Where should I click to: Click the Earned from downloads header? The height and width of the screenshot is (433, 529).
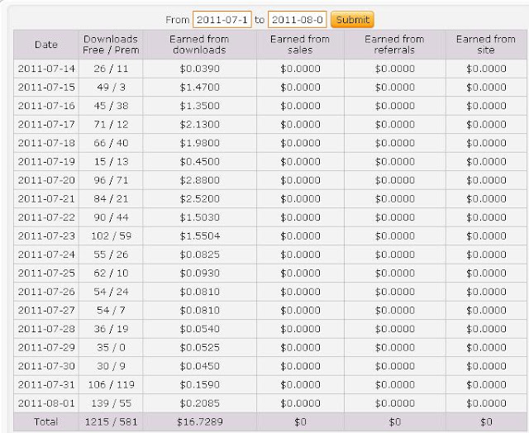(x=199, y=45)
